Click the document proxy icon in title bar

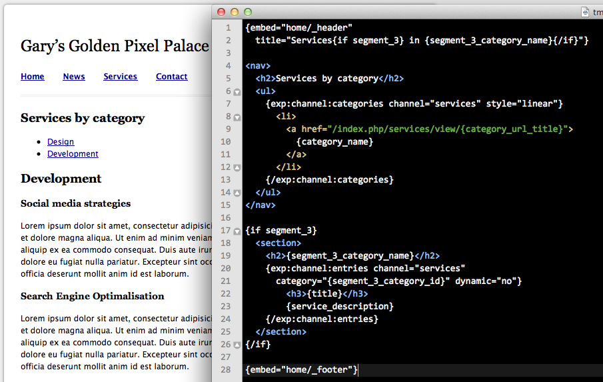(x=585, y=12)
